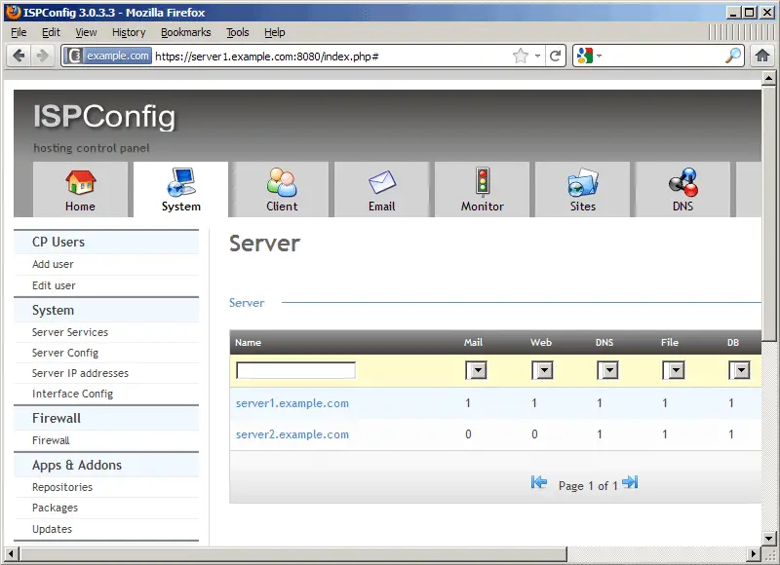Viewport: 780px width, 565px height.
Task: Click the horizontal scrollbar left arrow
Action: (x=11, y=553)
